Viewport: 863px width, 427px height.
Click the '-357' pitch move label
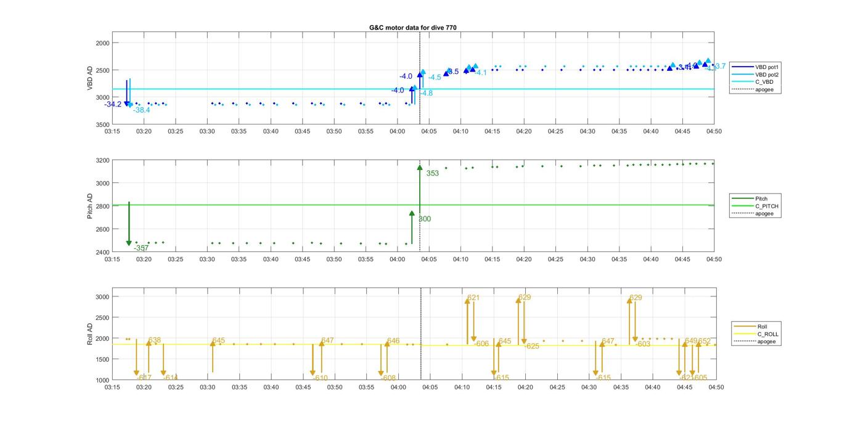pos(141,248)
